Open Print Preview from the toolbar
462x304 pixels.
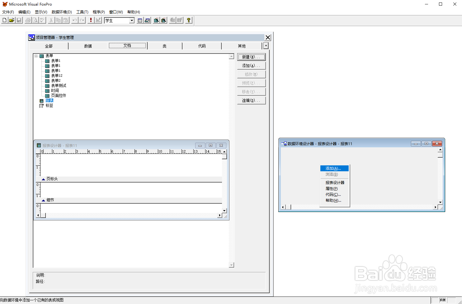pos(35,20)
